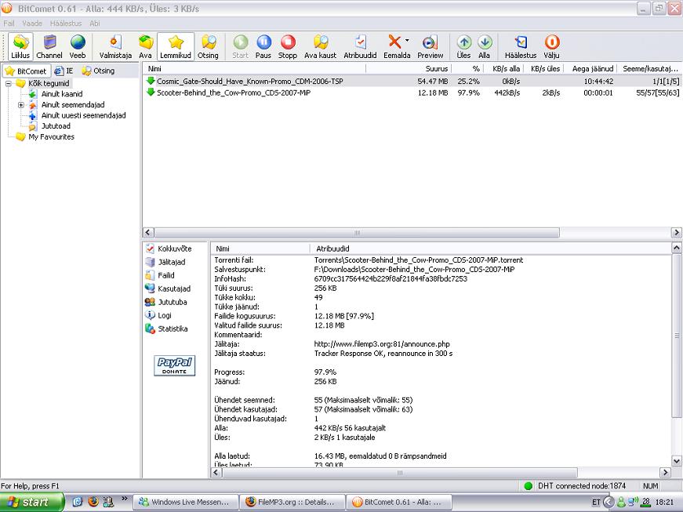Launch the Valmistaja torrent maker

115,46
